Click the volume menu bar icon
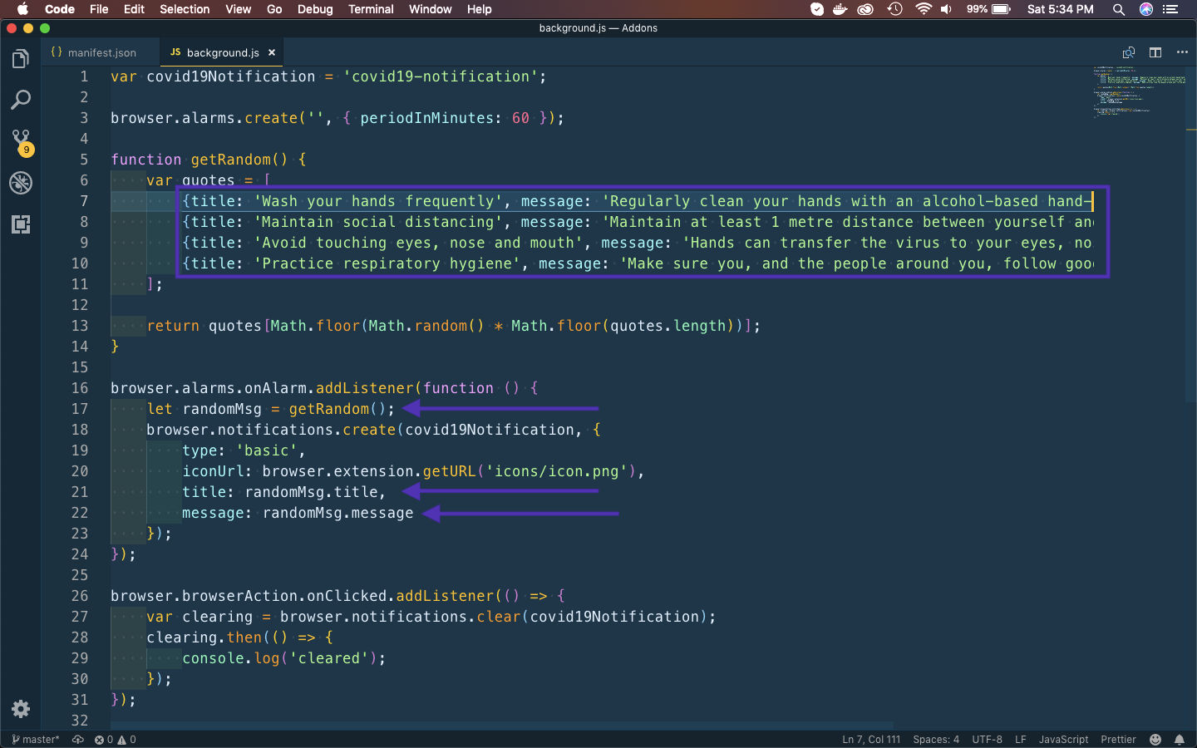 tap(947, 9)
